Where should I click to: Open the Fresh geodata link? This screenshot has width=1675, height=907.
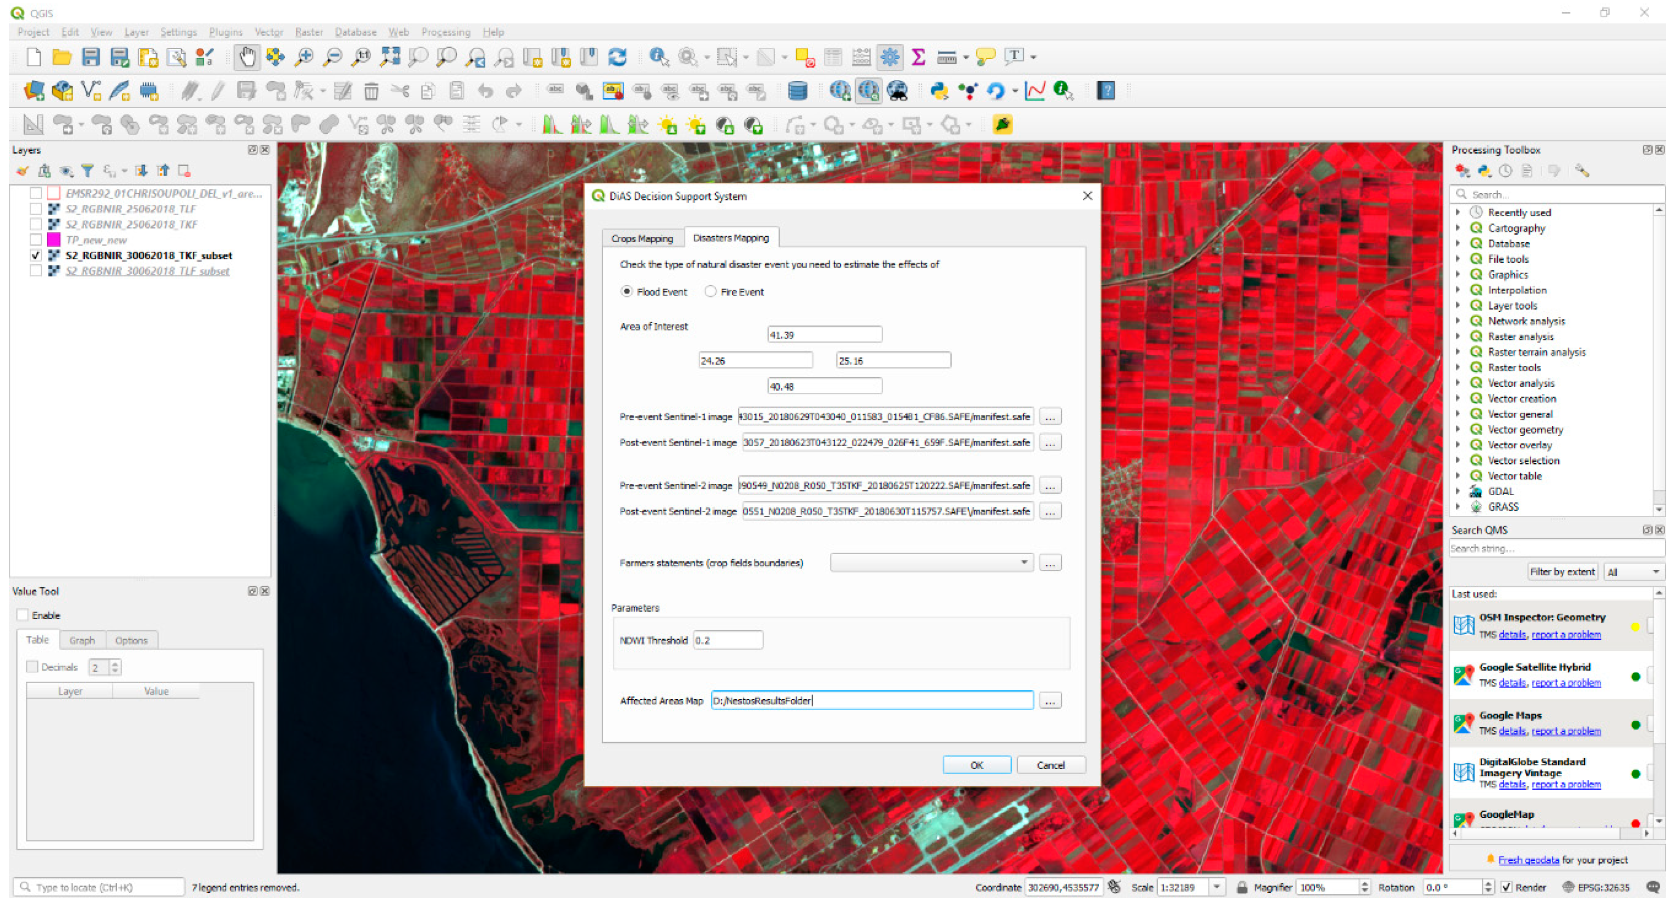(1528, 860)
